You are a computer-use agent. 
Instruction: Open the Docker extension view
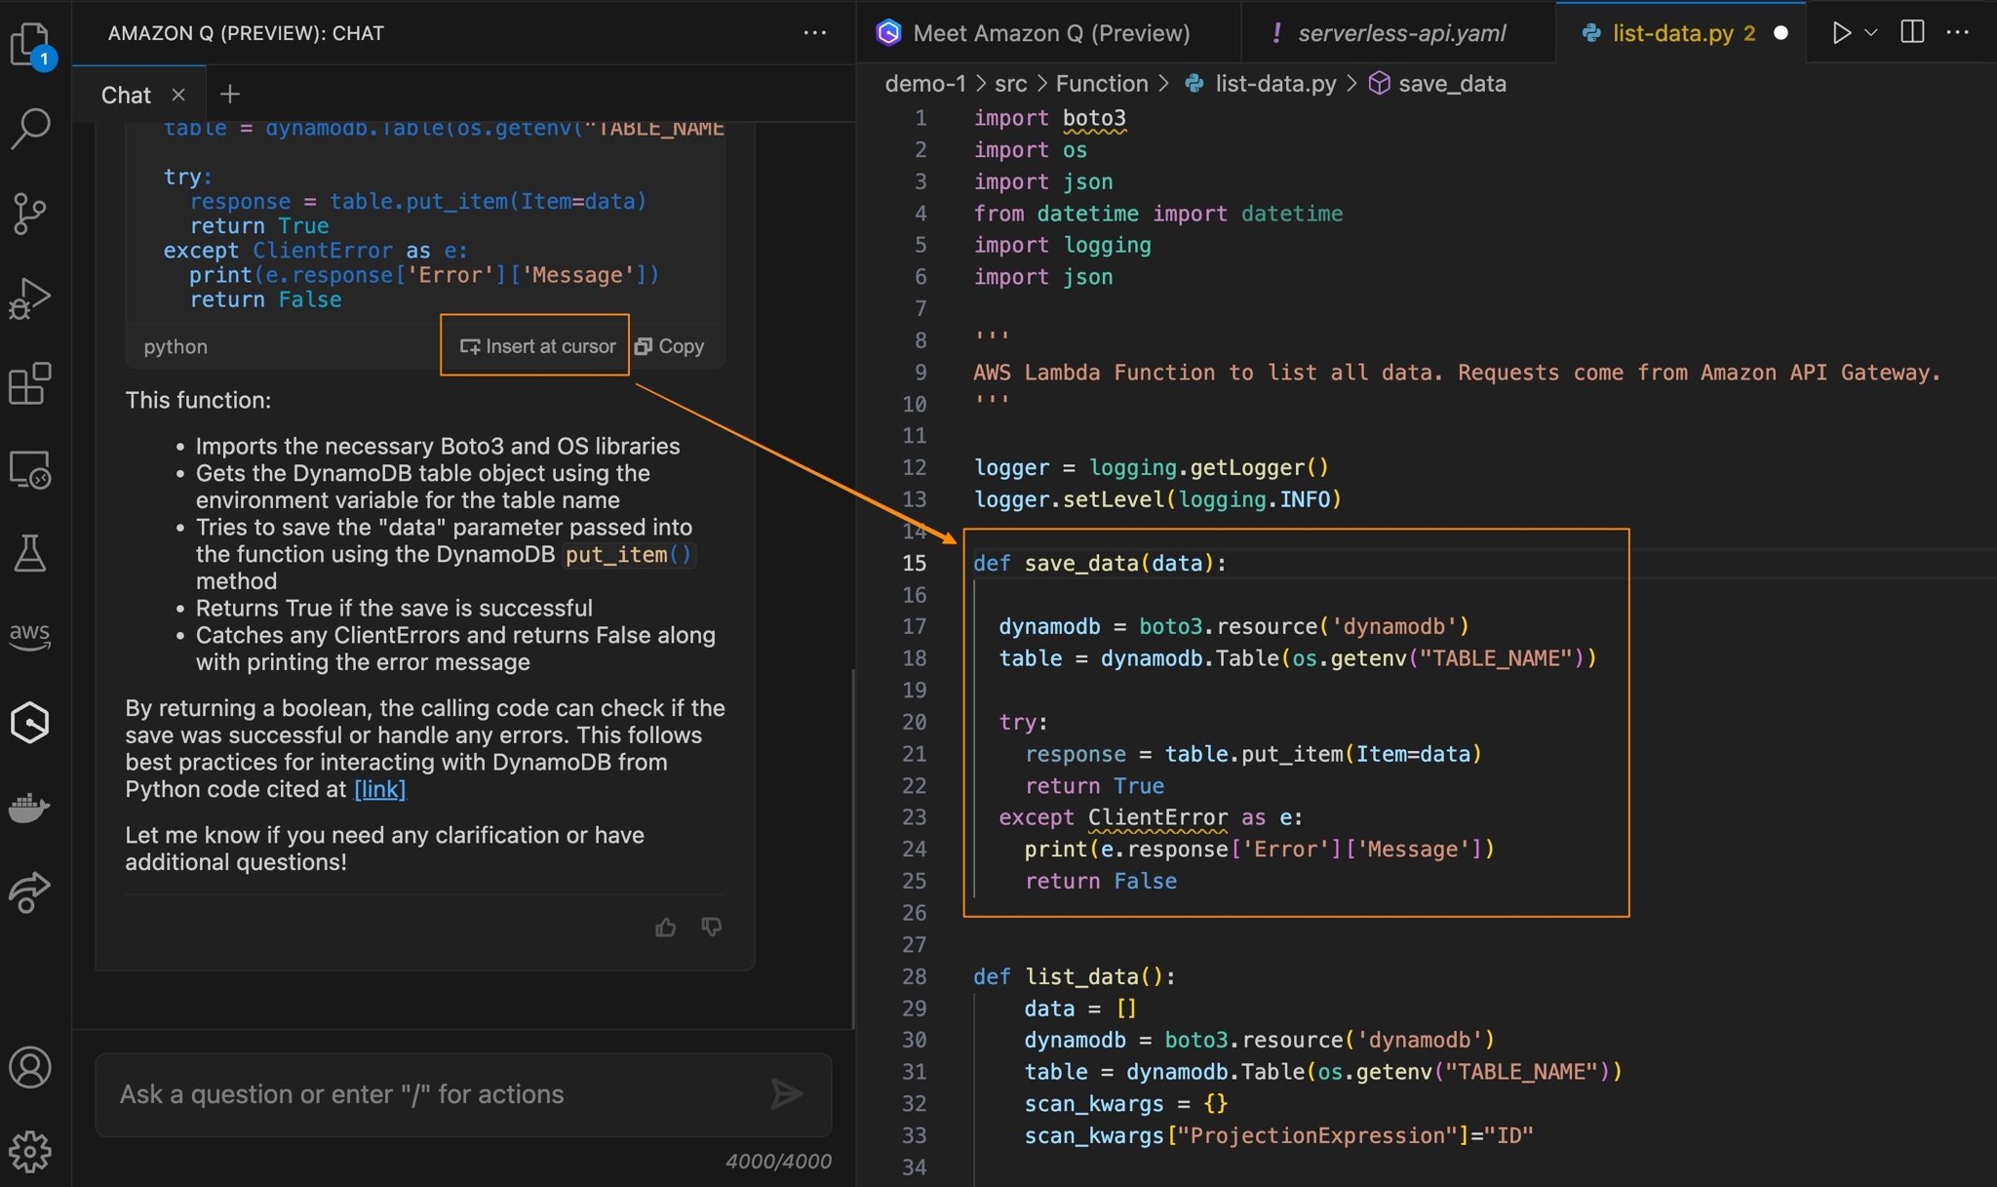(32, 807)
